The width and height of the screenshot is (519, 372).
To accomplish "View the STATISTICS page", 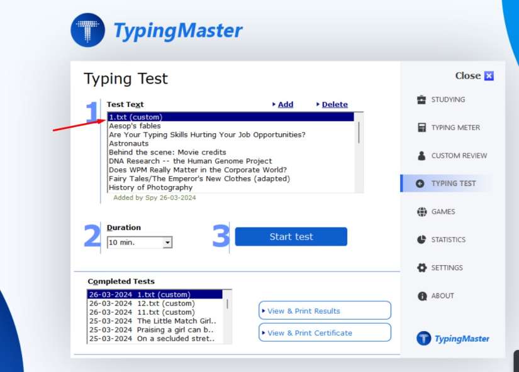I will click(x=448, y=239).
